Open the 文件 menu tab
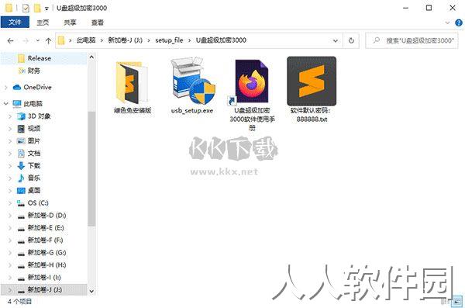The height and width of the screenshot is (308, 465). click(x=15, y=22)
